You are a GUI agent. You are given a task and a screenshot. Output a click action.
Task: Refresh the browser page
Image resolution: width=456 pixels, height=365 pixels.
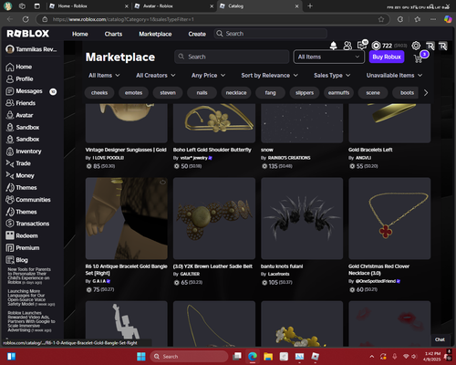(26, 19)
